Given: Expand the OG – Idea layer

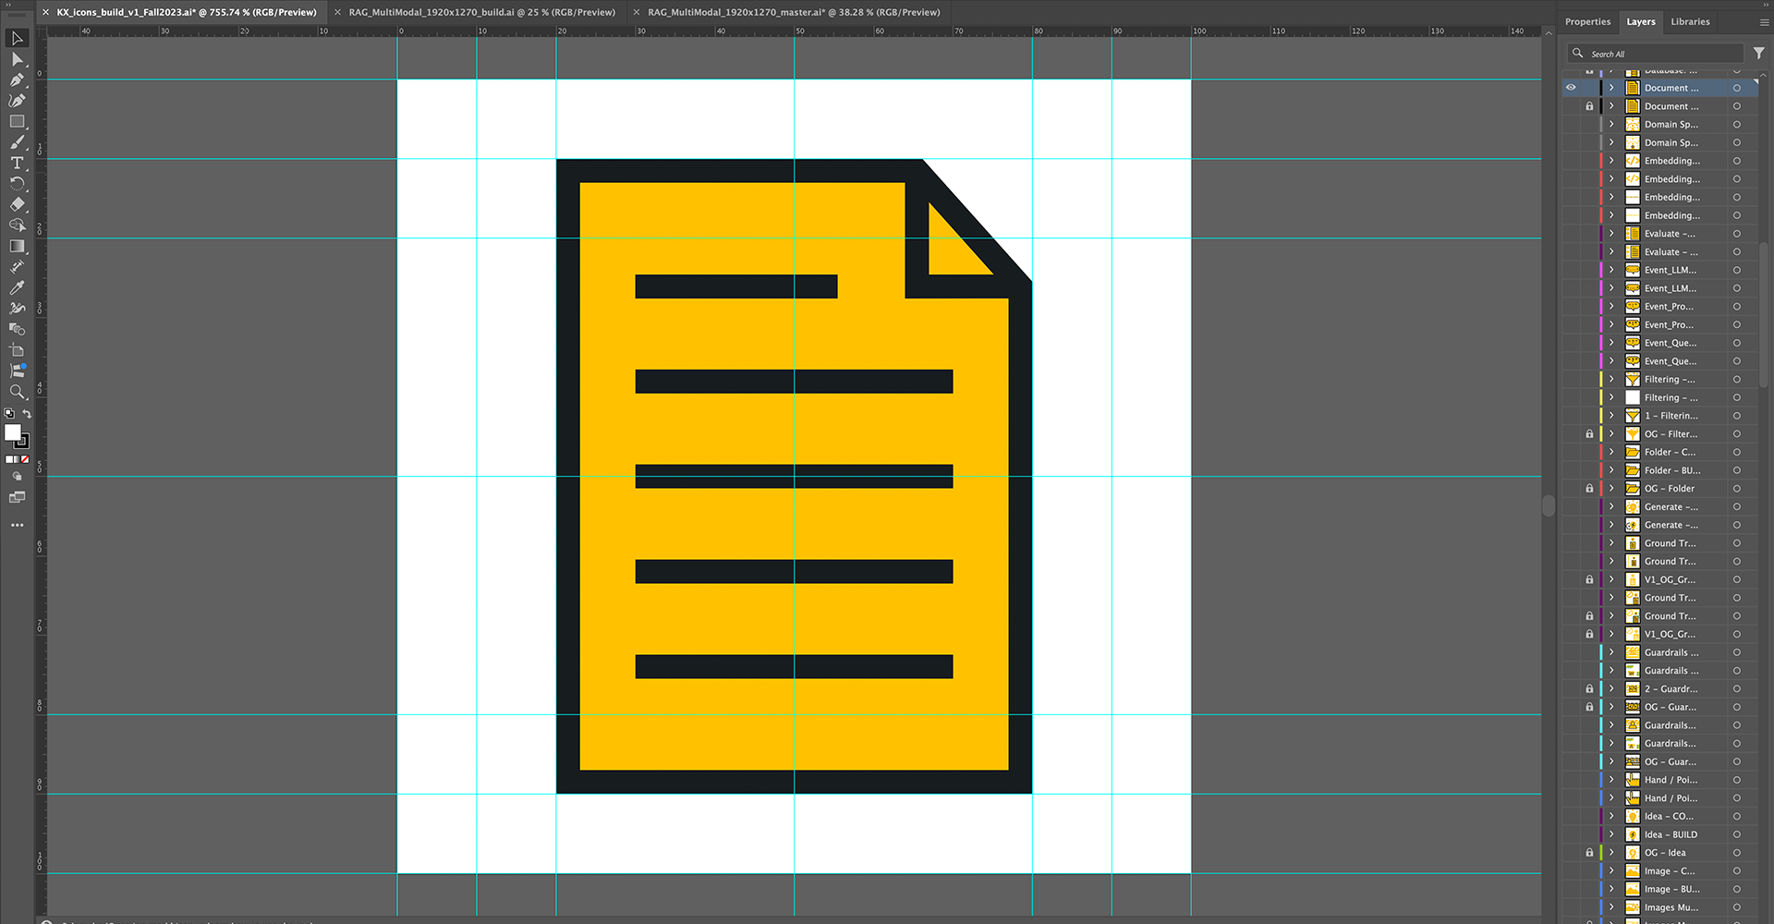Looking at the screenshot, I should click(1611, 853).
